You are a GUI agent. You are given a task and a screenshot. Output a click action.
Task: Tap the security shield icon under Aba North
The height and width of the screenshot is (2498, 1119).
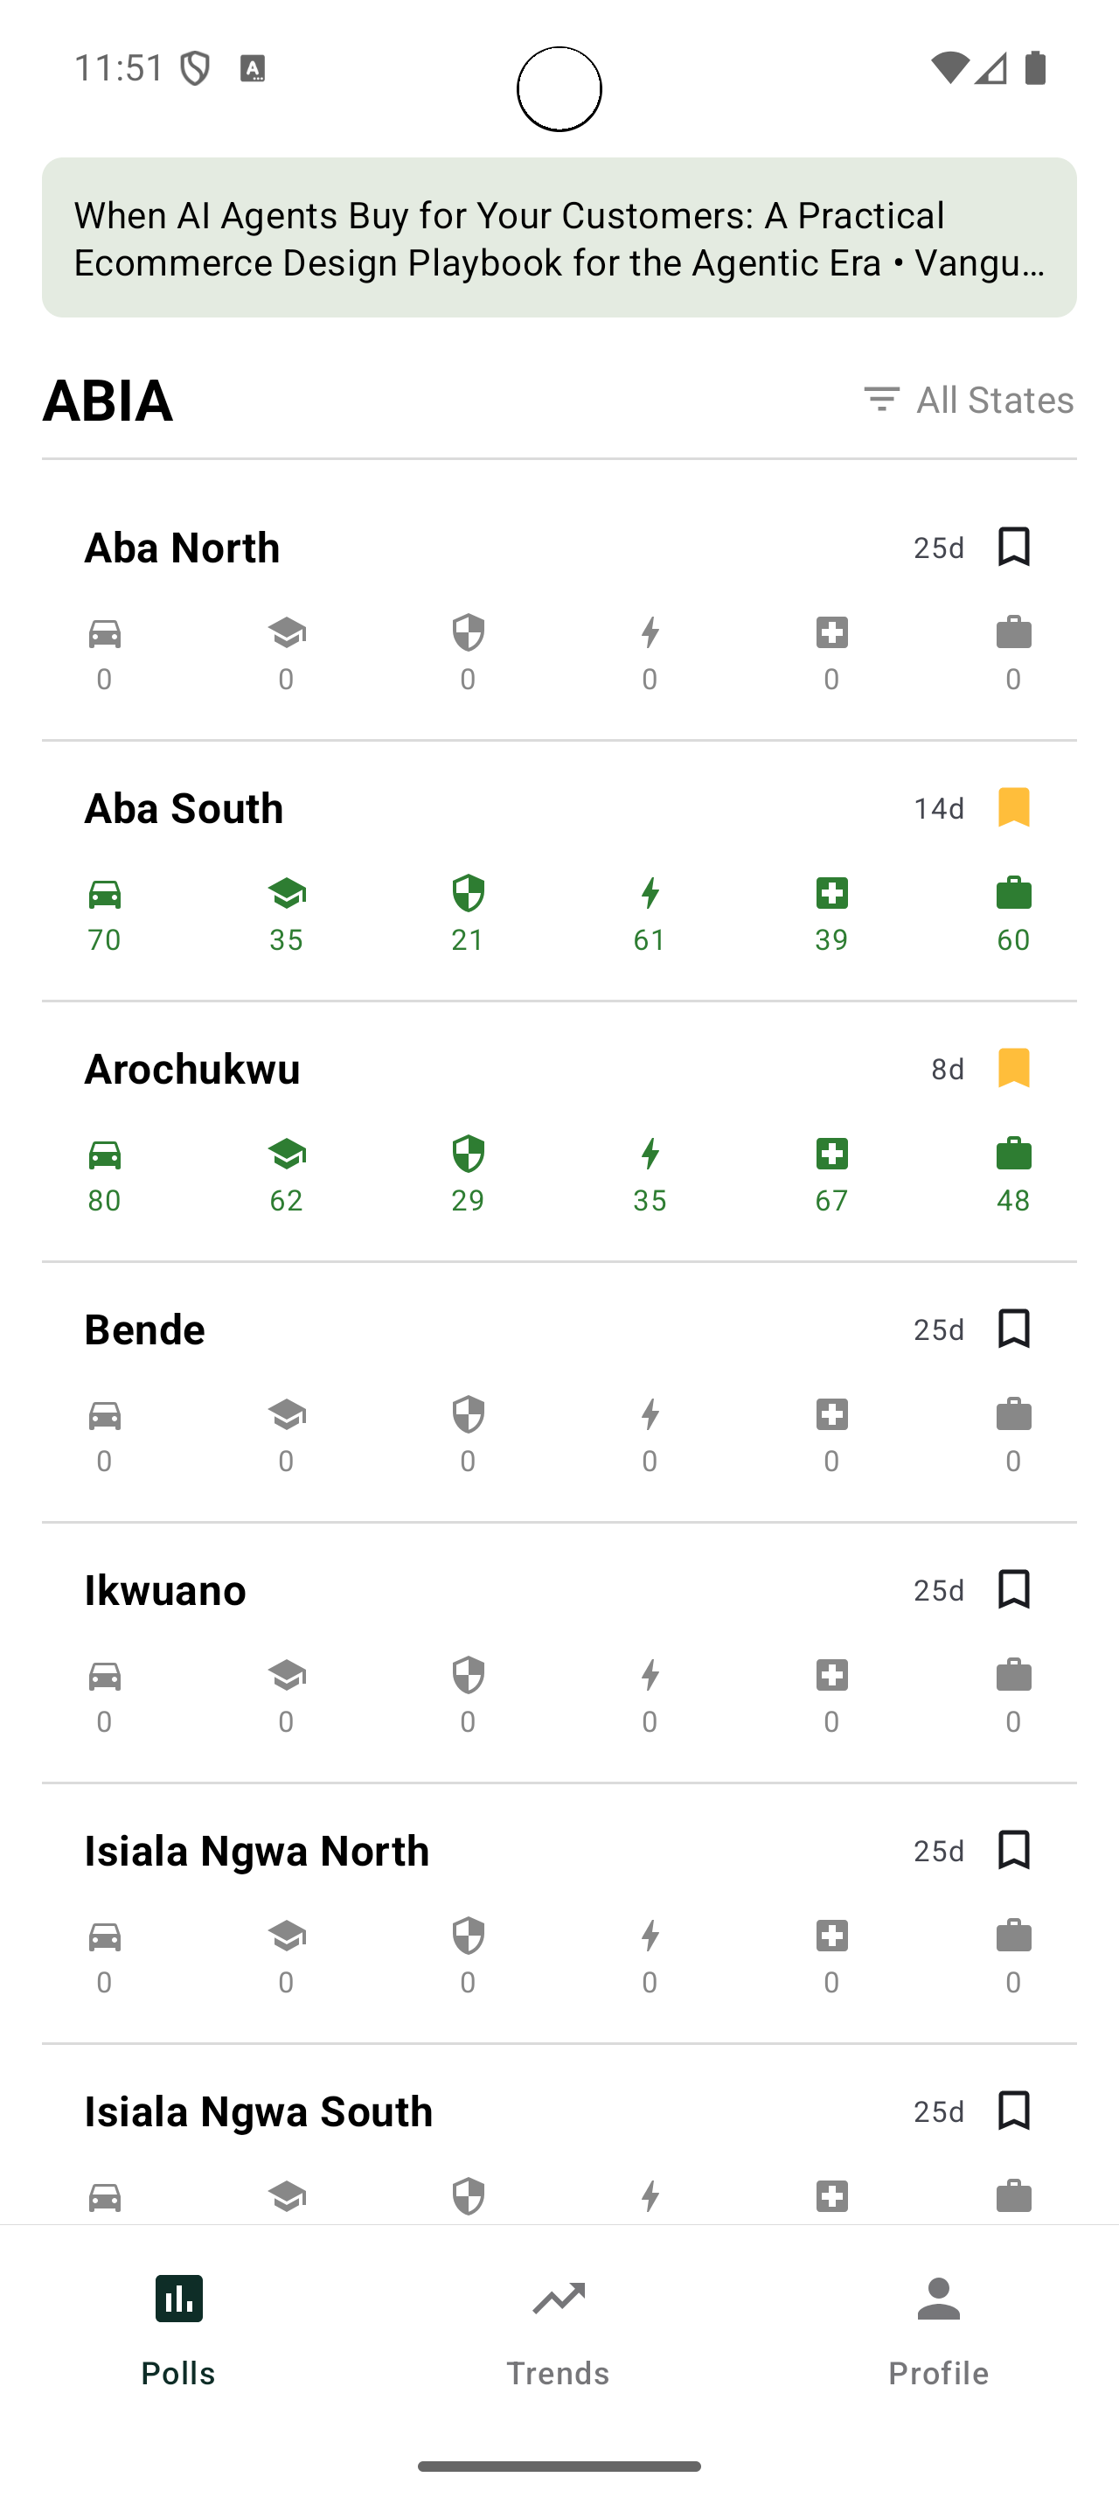coord(468,633)
